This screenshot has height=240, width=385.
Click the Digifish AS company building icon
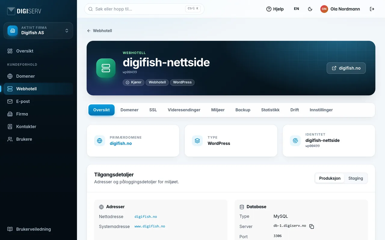(x=13, y=31)
